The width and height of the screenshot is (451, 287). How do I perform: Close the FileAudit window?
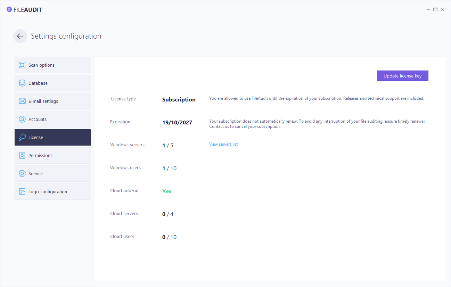click(442, 9)
